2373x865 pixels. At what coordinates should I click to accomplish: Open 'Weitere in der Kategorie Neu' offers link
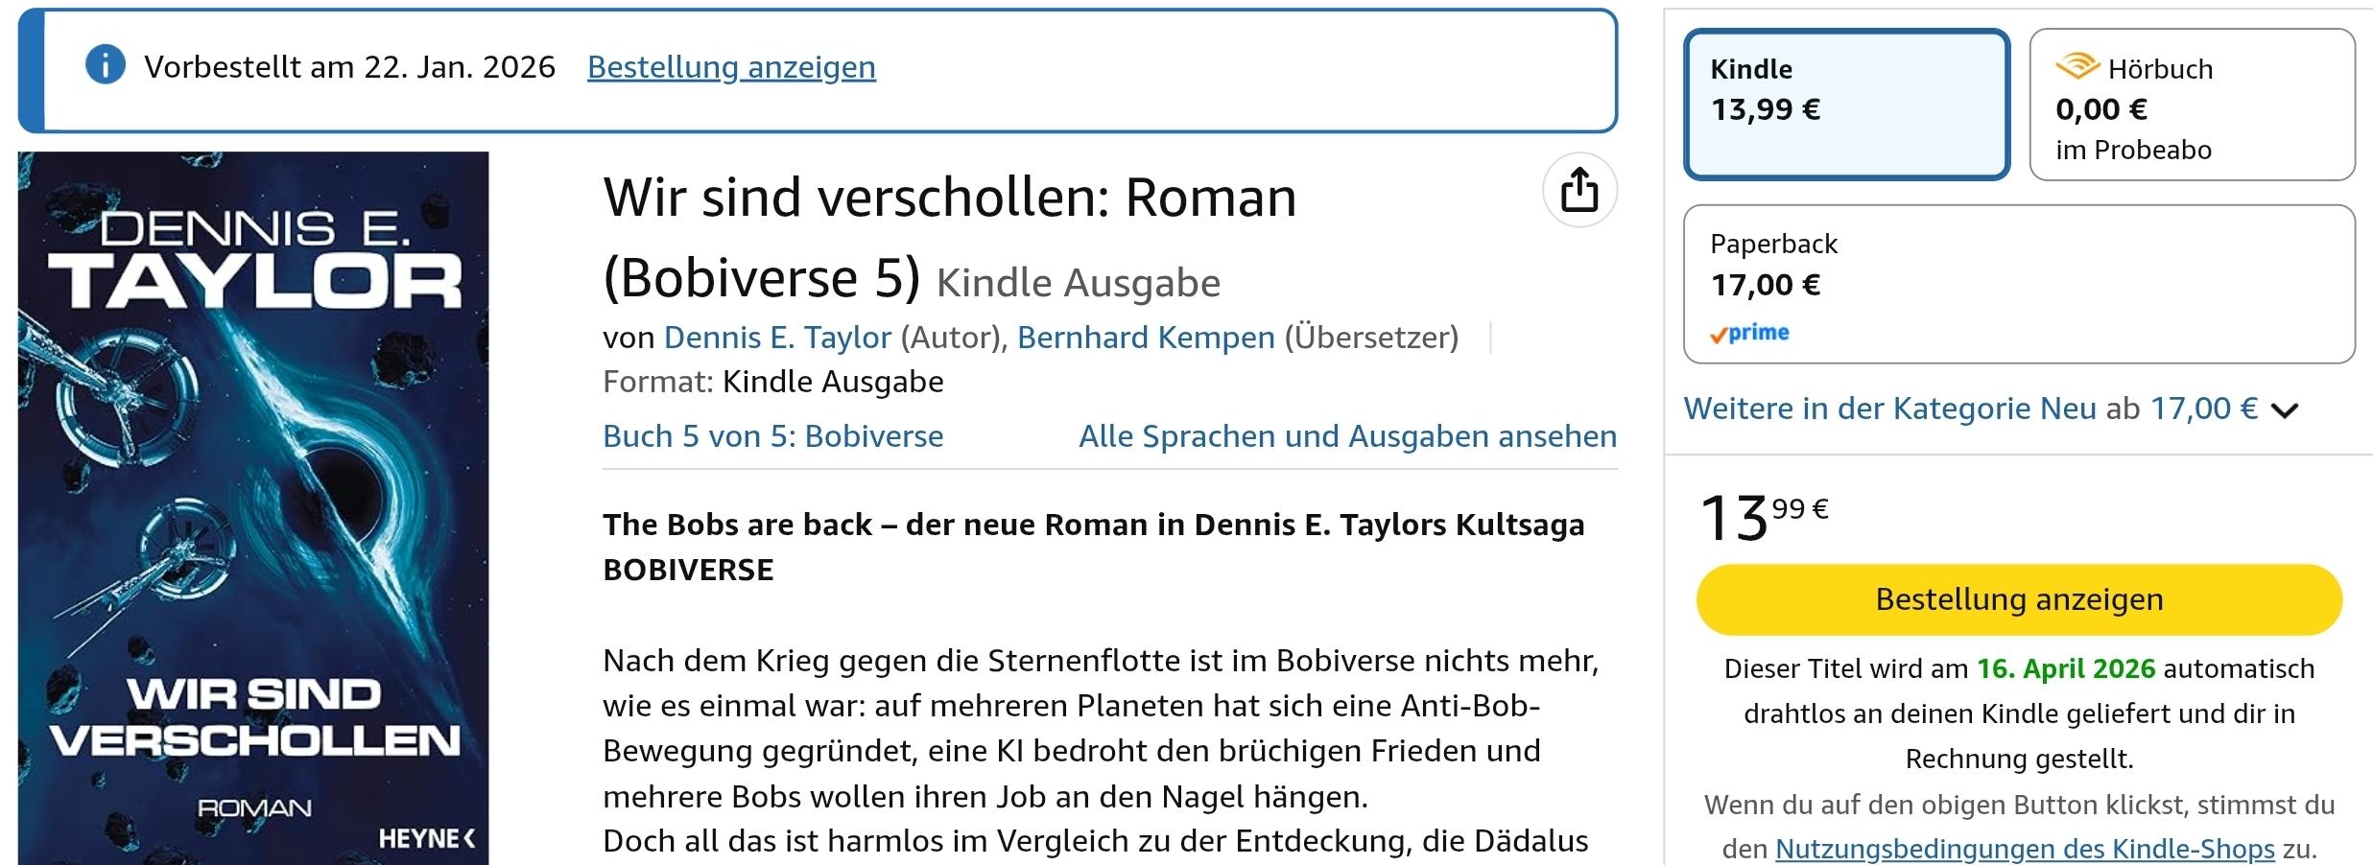pos(1888,409)
